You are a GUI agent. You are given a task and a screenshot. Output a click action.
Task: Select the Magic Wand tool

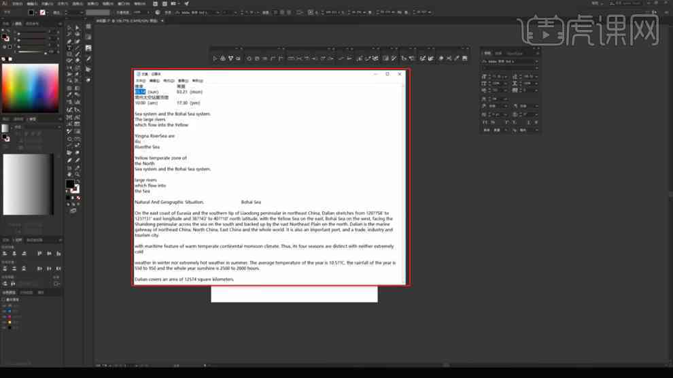(69, 34)
